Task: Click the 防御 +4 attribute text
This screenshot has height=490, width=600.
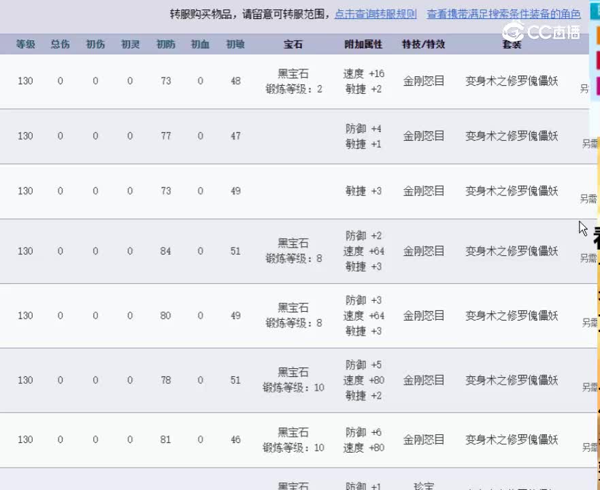Action: (x=363, y=129)
